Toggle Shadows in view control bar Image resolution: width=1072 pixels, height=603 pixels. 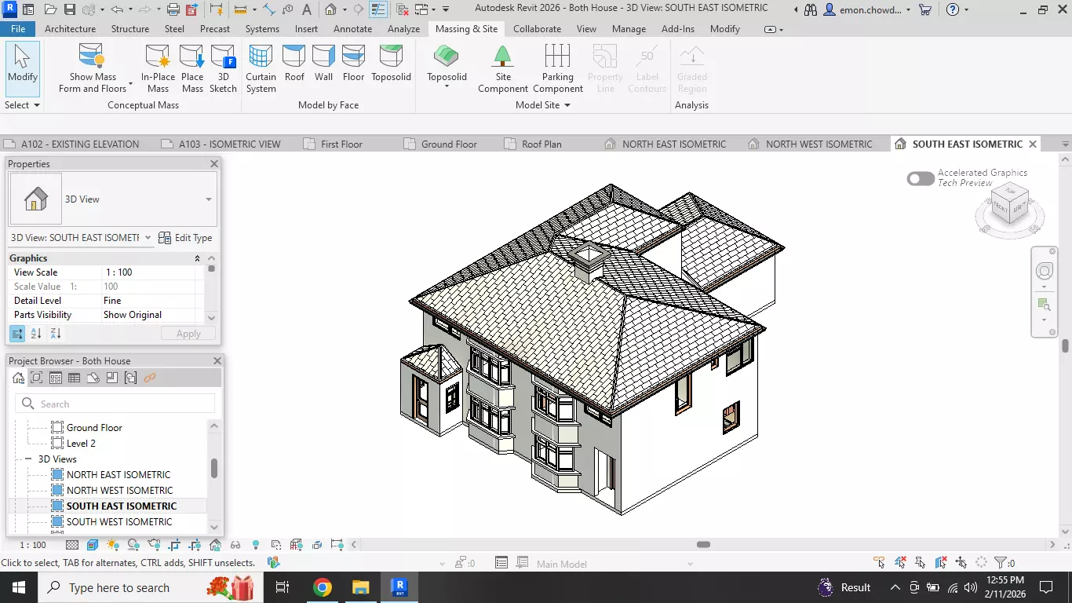pyautogui.click(x=133, y=544)
